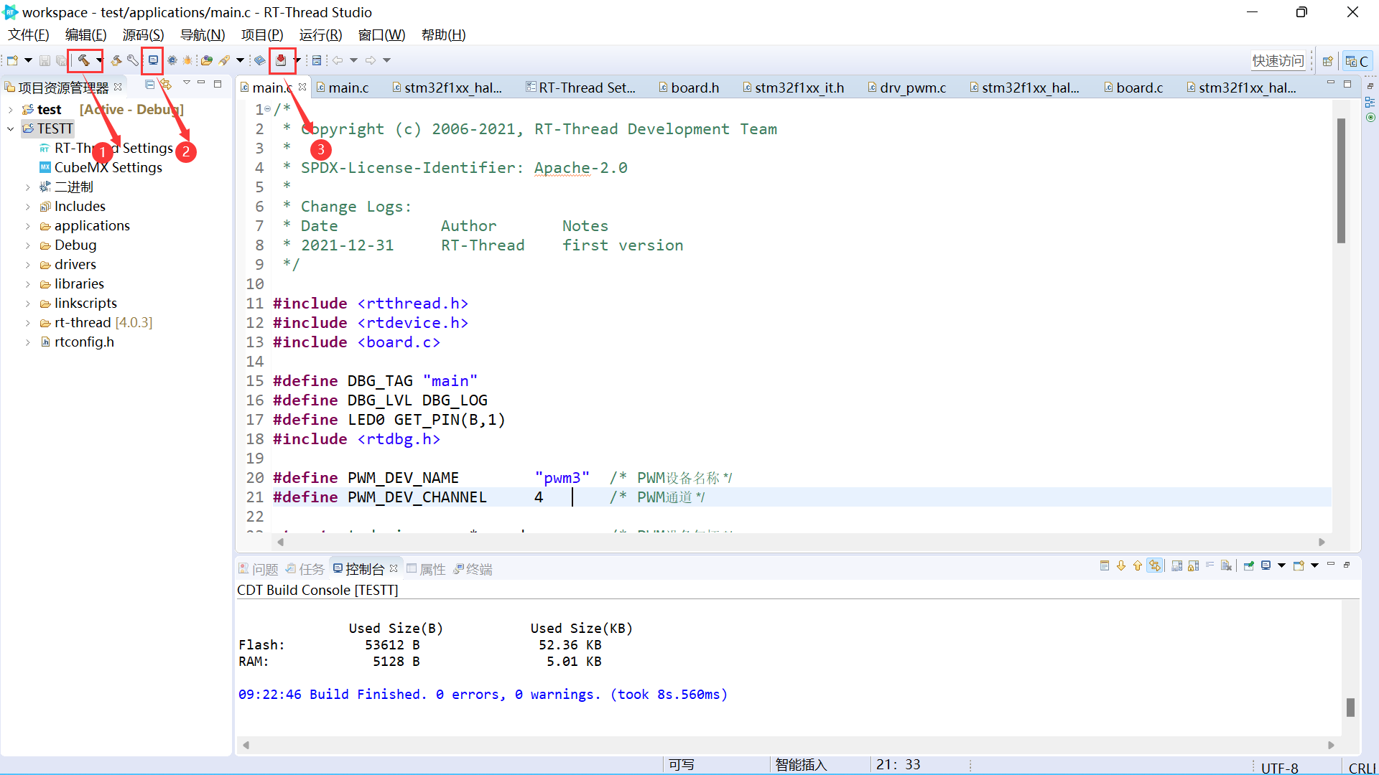Switch to the drv_pwm.c editor tab
This screenshot has height=775, width=1379.
click(x=912, y=88)
